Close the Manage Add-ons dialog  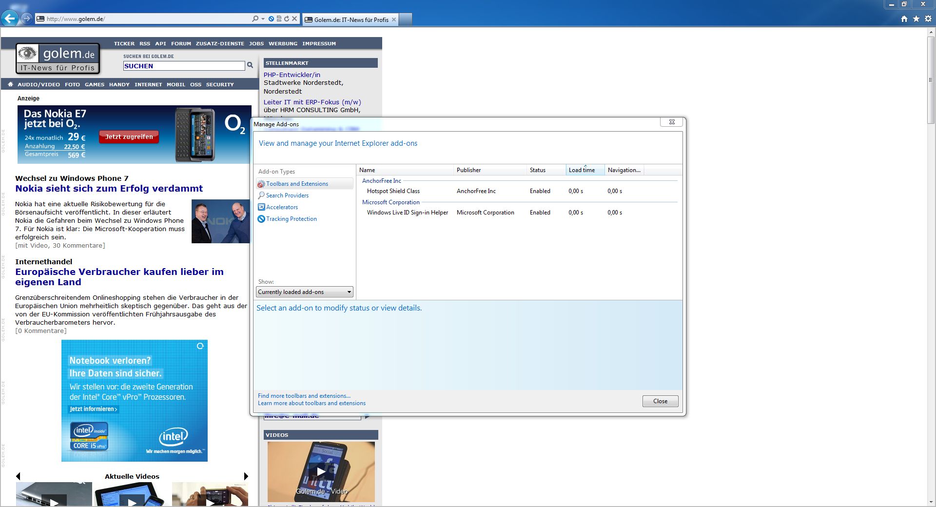click(x=660, y=401)
